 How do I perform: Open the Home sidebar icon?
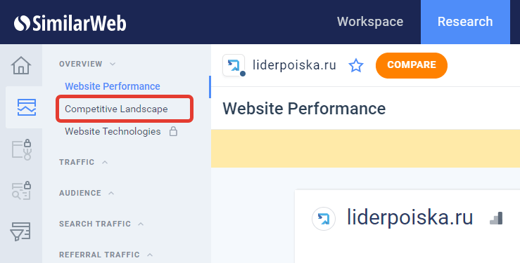21,65
